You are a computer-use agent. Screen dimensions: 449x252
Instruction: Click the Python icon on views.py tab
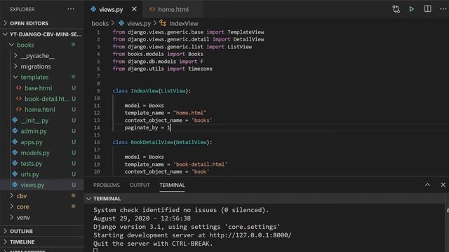[x=93, y=9]
